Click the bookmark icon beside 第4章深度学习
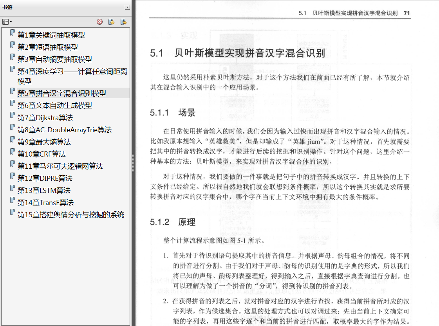 point(12,69)
